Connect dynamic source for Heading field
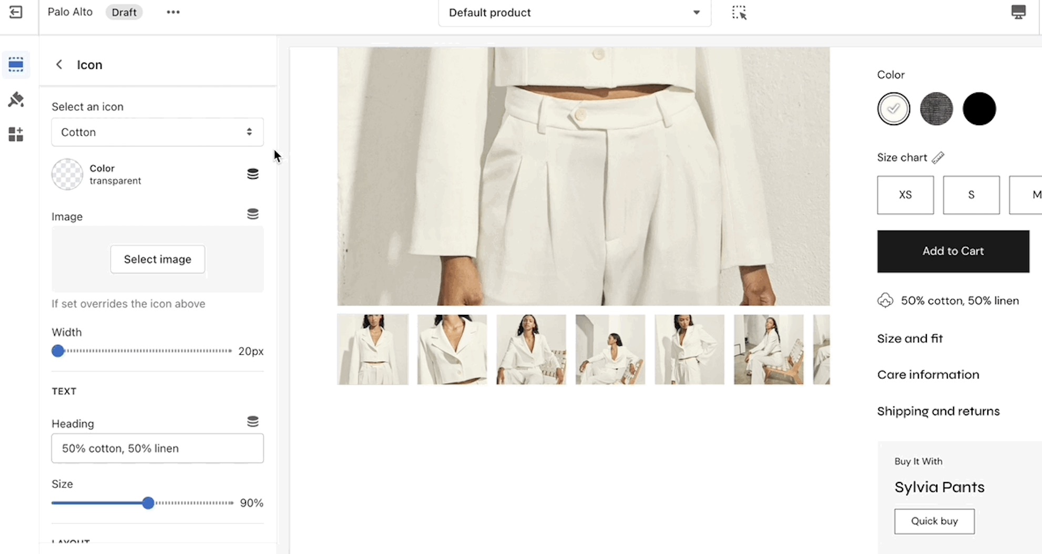This screenshot has height=554, width=1042. [253, 422]
